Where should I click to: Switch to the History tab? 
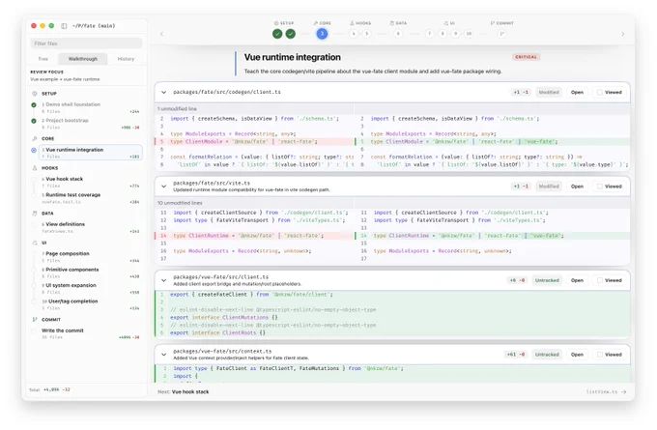tap(126, 59)
